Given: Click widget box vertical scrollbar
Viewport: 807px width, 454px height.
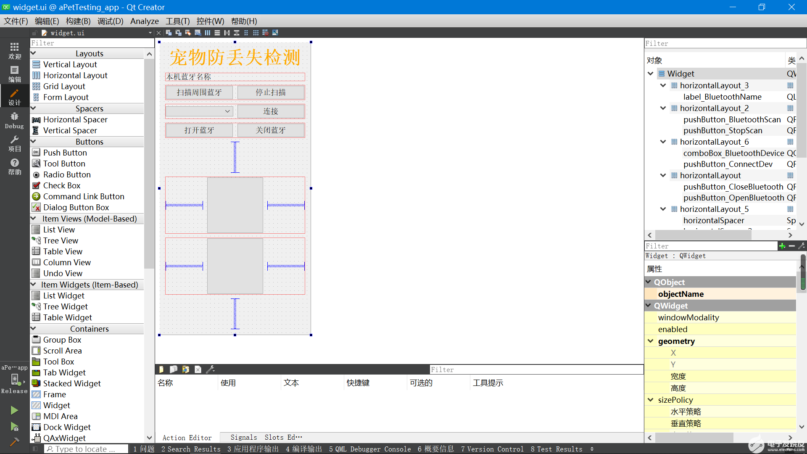Looking at the screenshot, I should pos(149,164).
